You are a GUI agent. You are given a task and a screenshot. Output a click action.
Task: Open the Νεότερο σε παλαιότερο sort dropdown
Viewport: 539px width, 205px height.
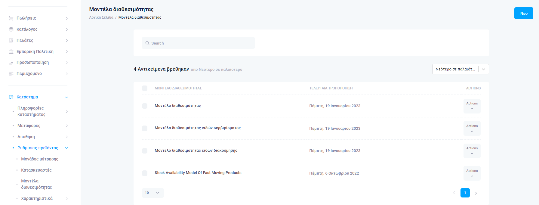pos(460,69)
